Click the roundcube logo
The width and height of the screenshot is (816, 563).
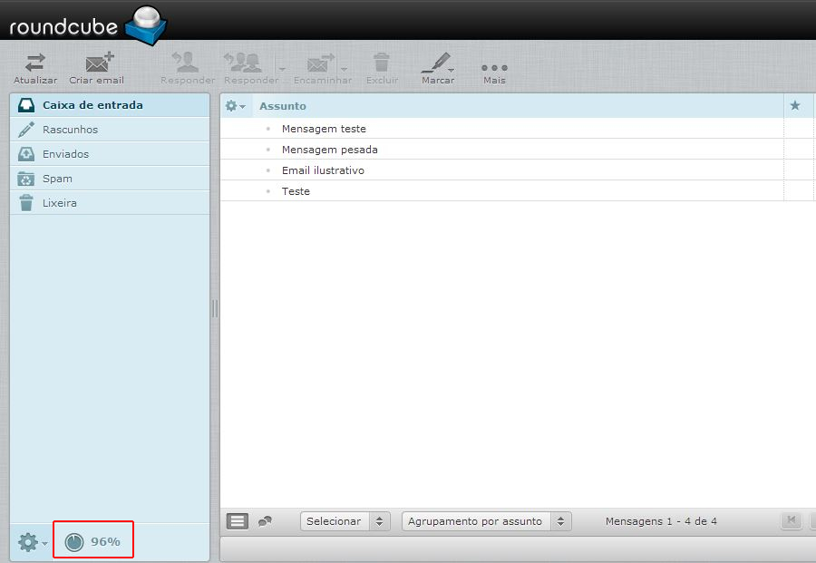click(x=85, y=24)
